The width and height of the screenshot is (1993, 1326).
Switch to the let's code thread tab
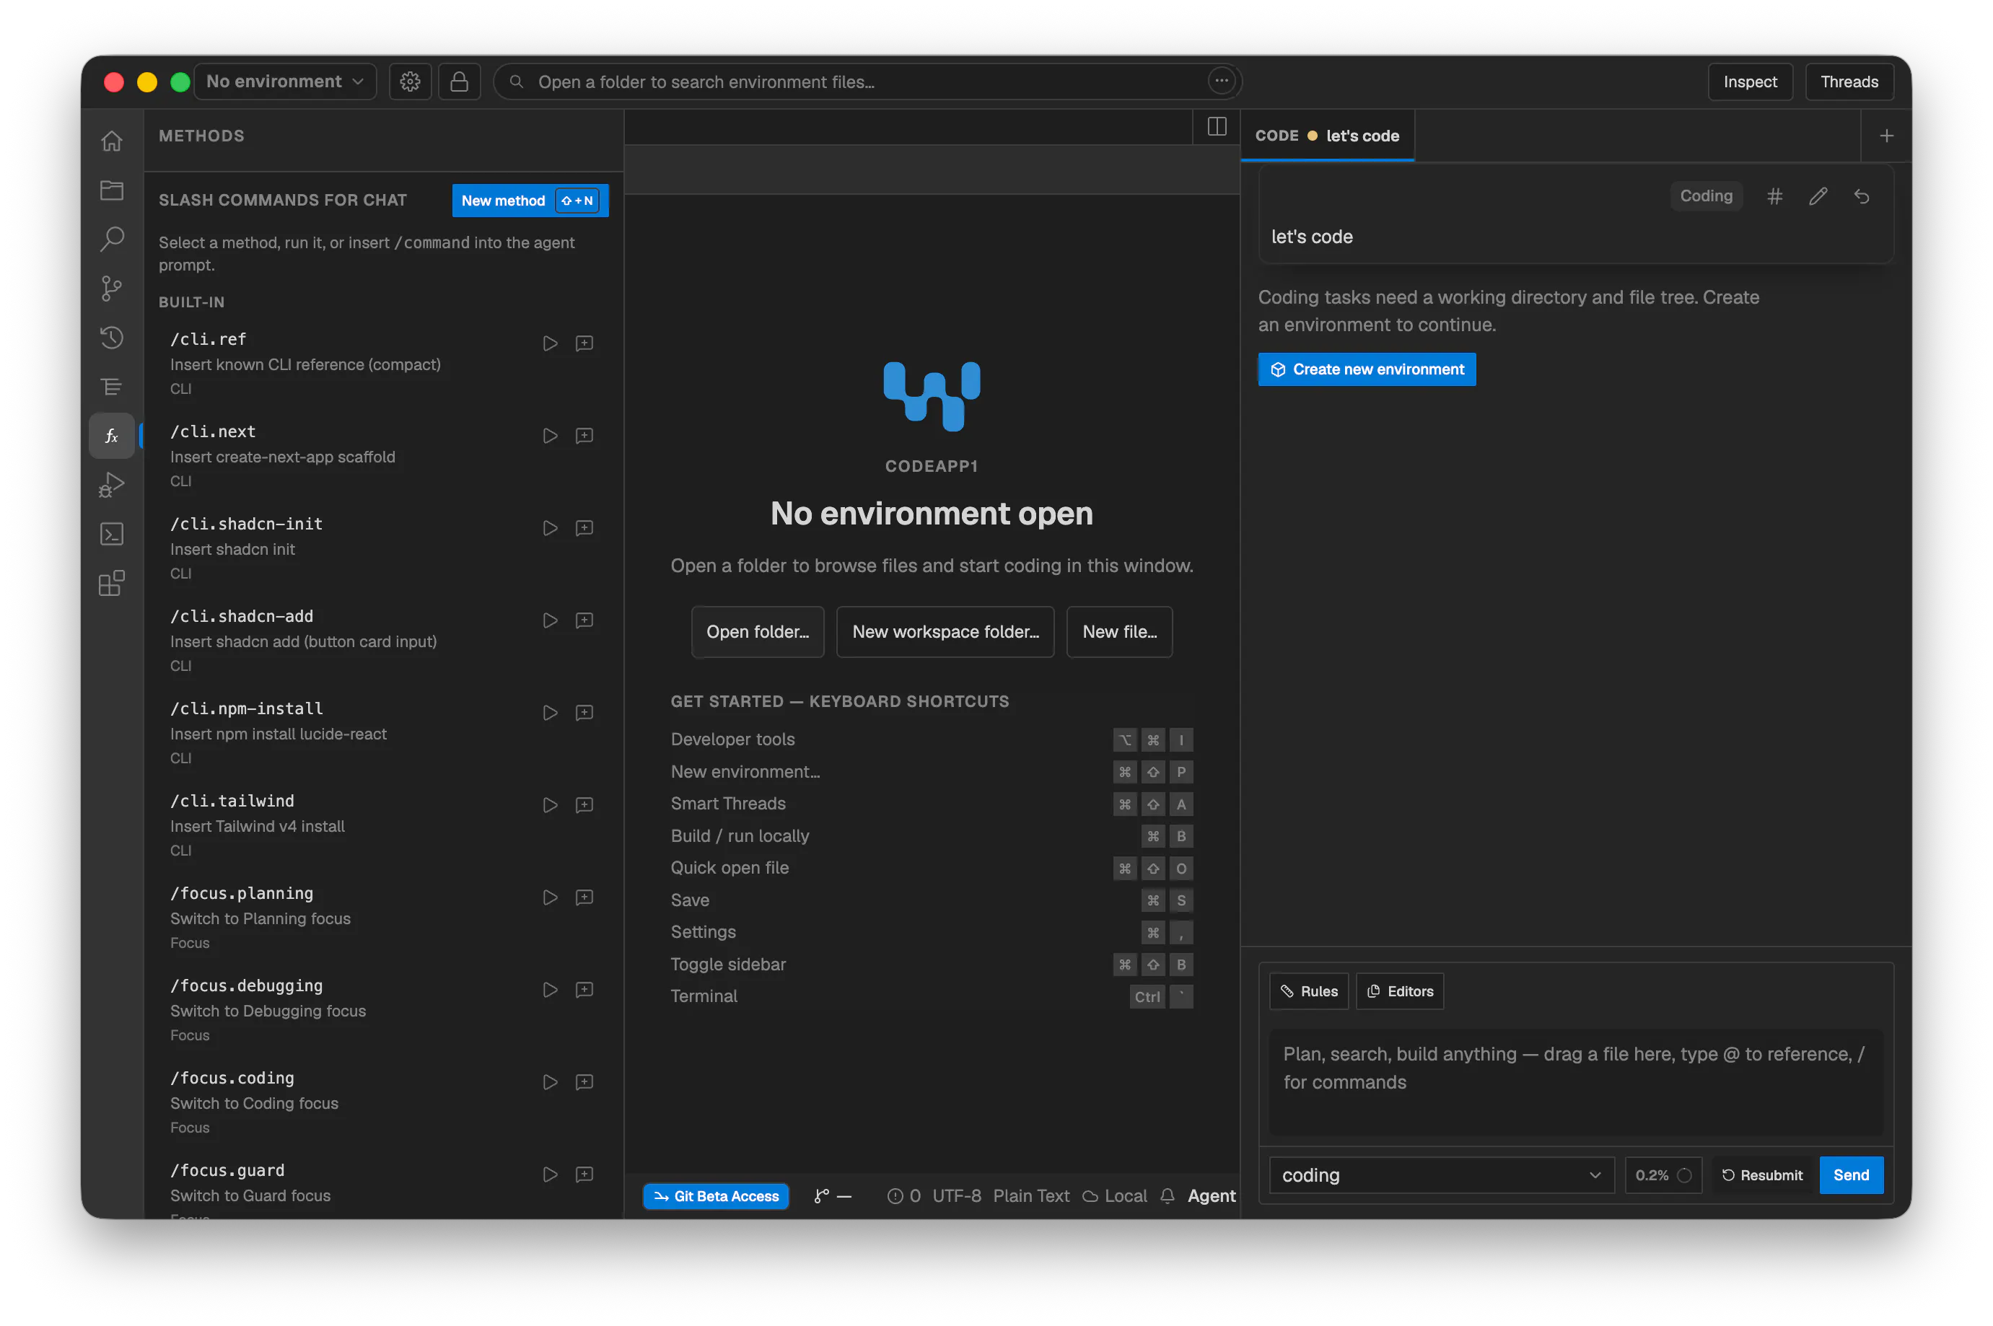click(1327, 136)
